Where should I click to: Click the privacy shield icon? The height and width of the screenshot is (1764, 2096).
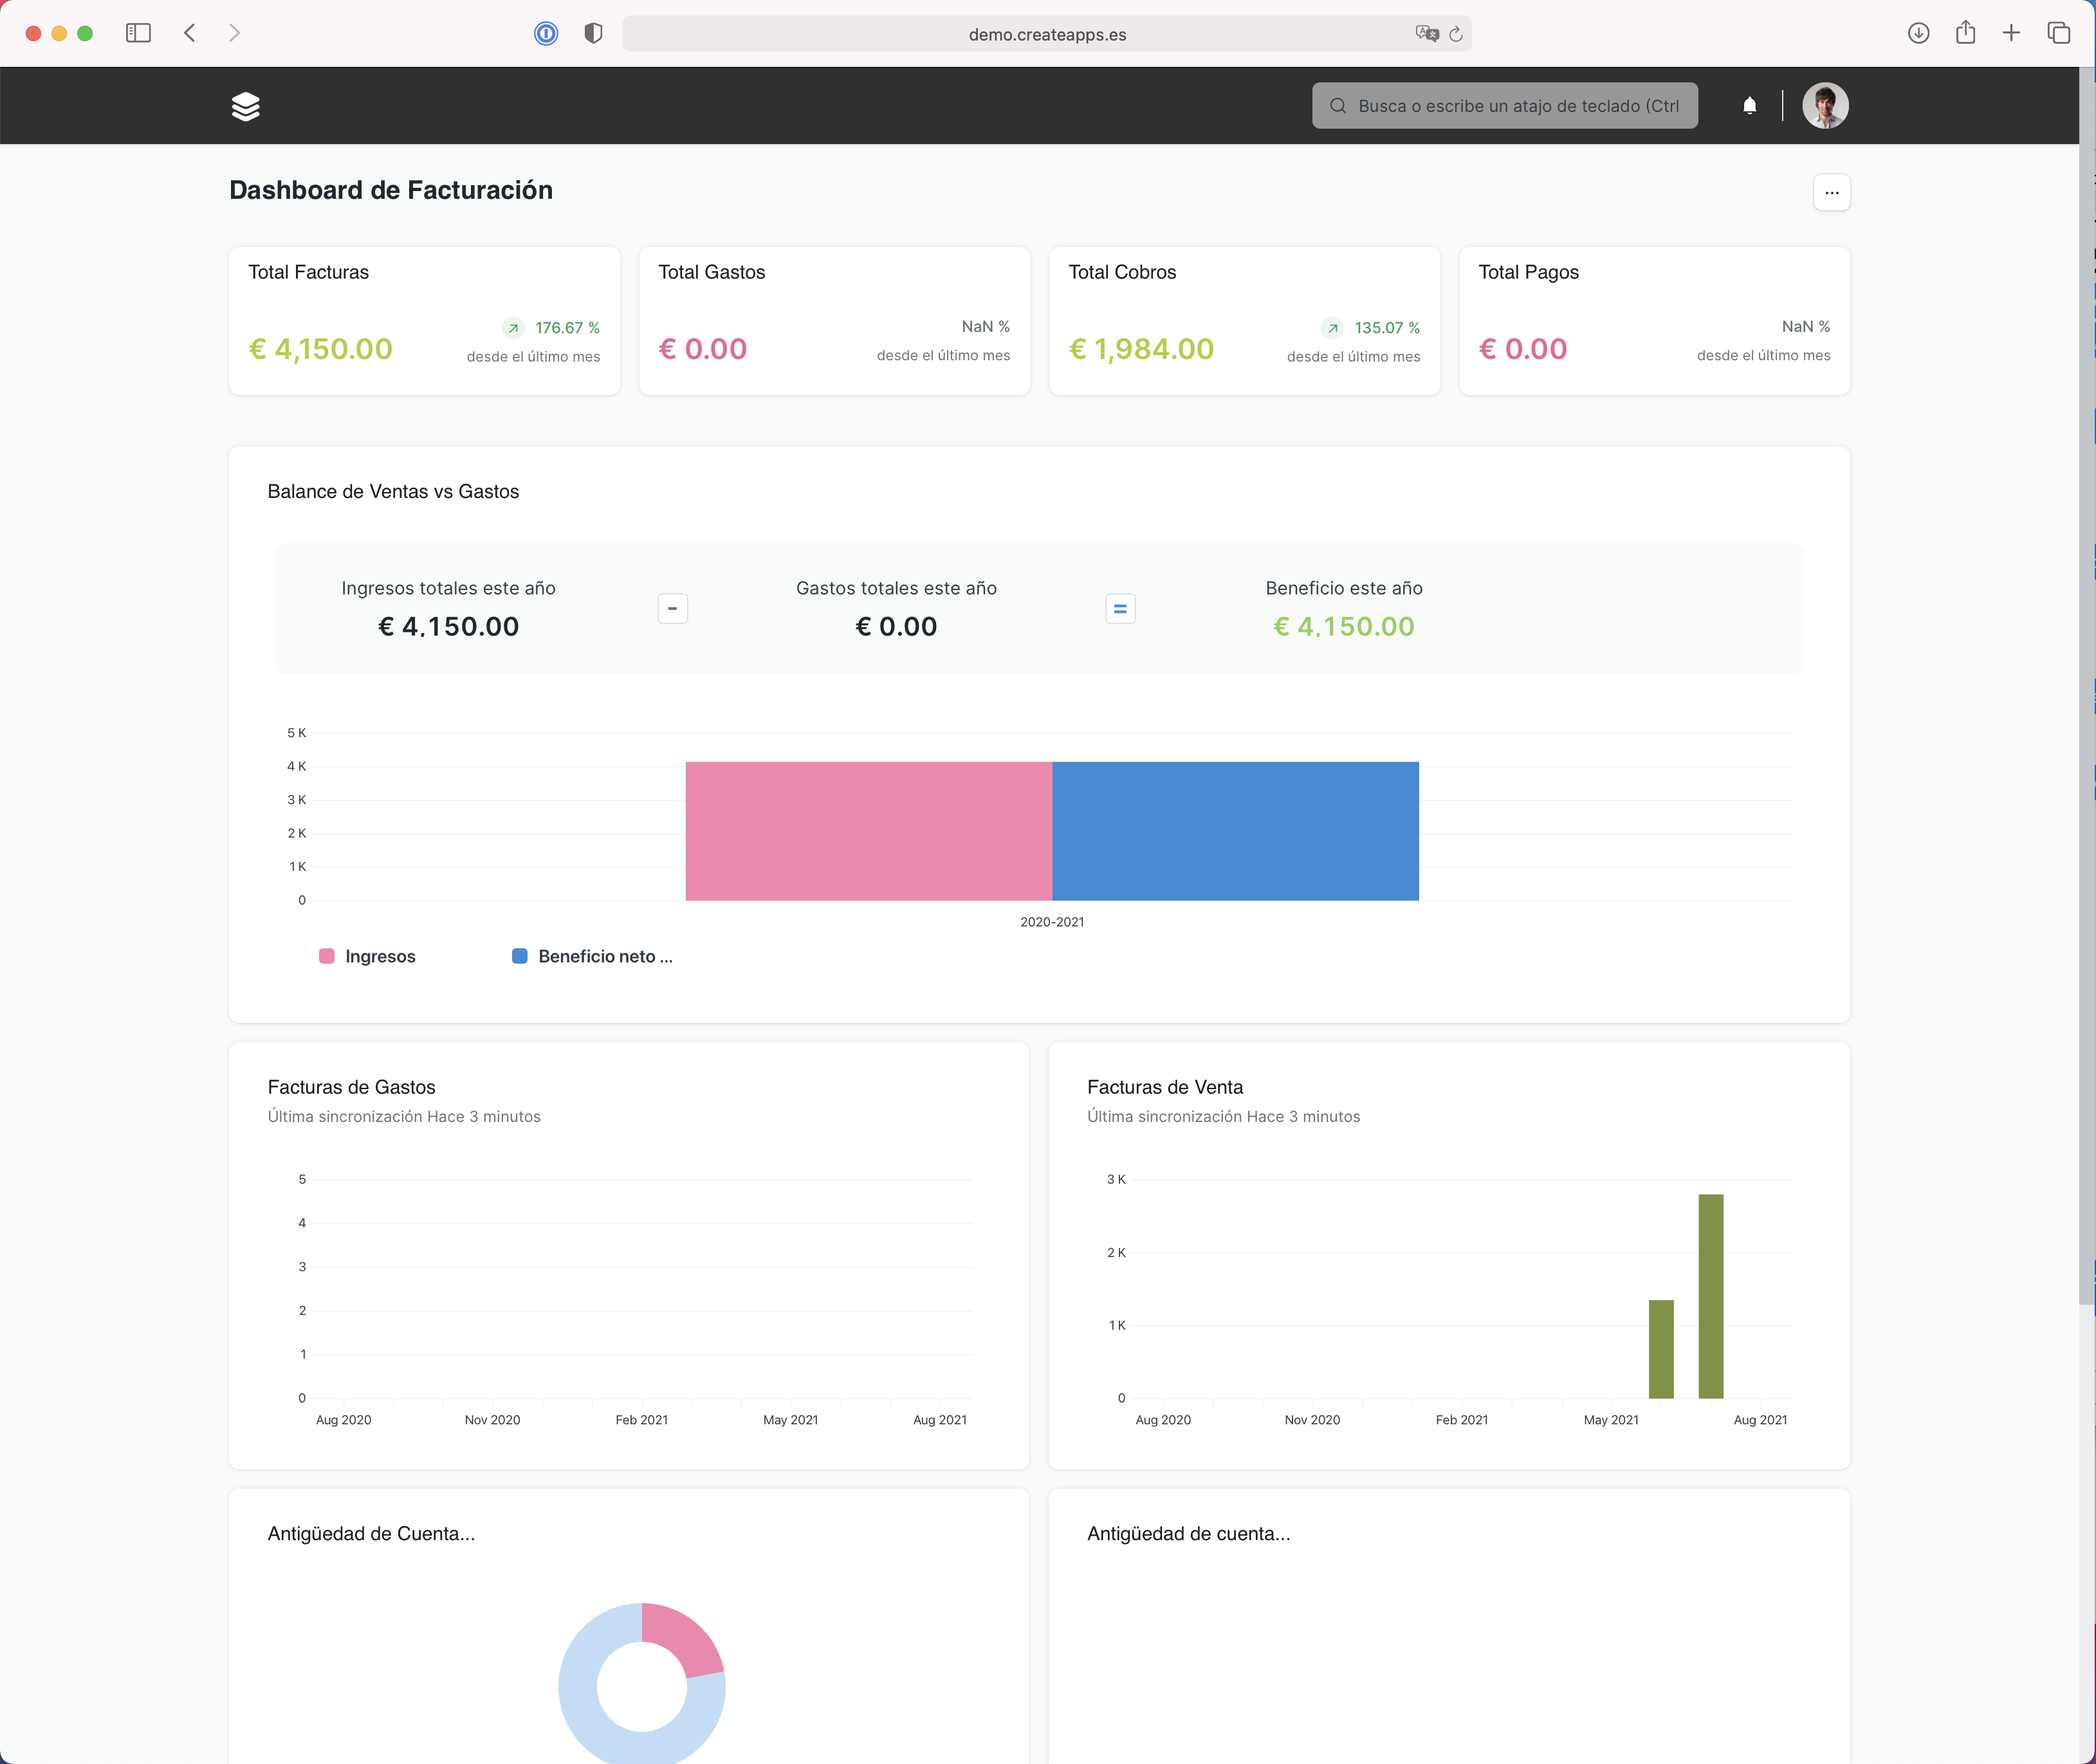[x=593, y=33]
